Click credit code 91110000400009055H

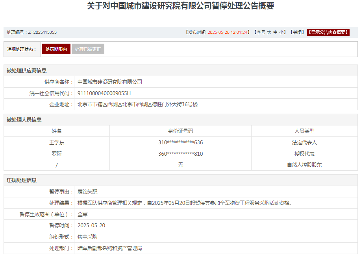click(x=104, y=93)
